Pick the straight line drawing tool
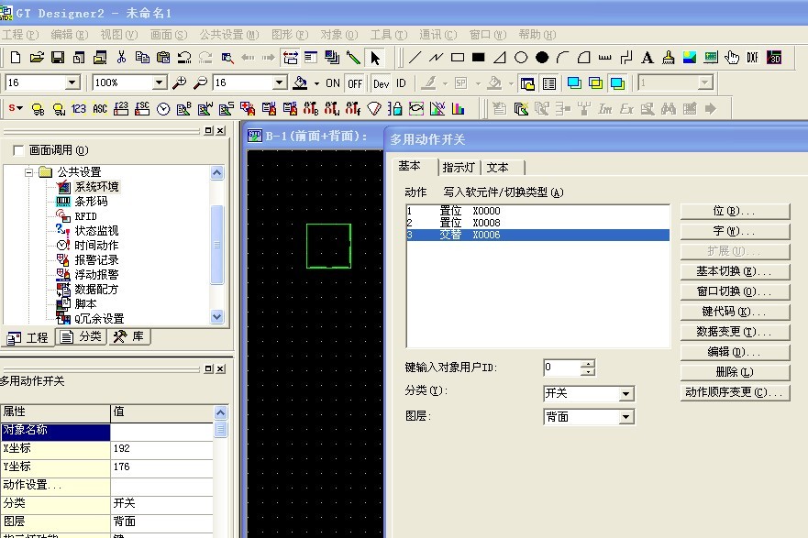808x538 pixels. coord(415,58)
